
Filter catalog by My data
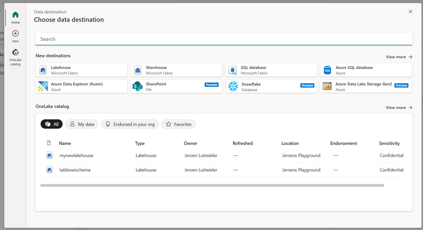(x=82, y=124)
